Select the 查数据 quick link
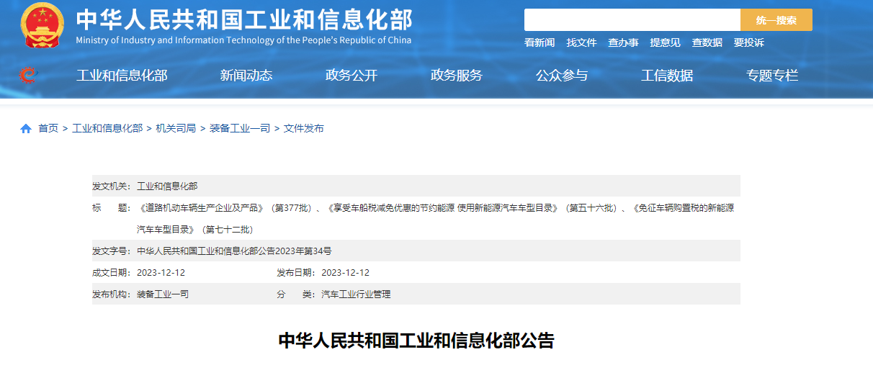Image resolution: width=873 pixels, height=378 pixels. [707, 43]
